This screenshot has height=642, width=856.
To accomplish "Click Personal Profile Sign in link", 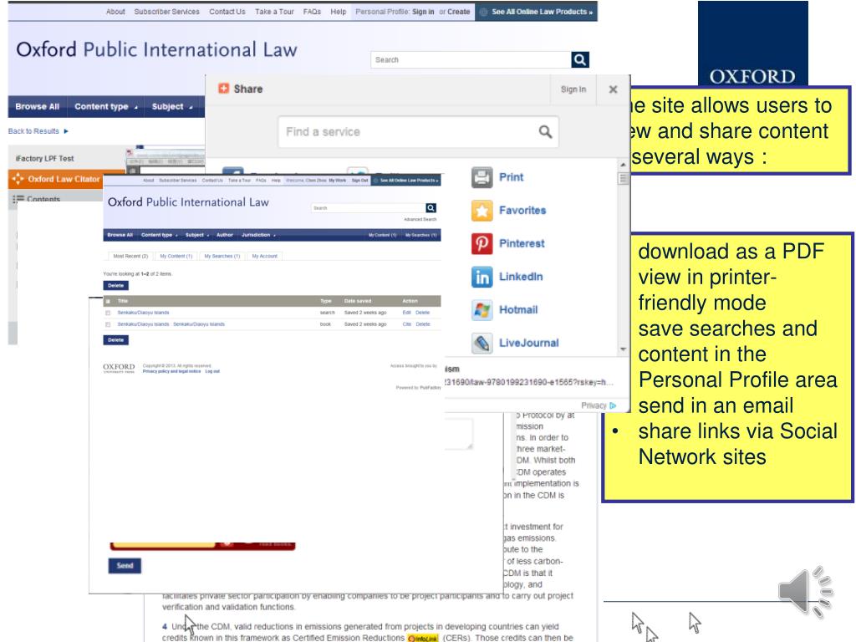I will [423, 12].
